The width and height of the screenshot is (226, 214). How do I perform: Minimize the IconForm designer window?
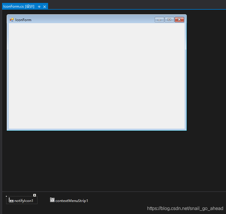159,20
